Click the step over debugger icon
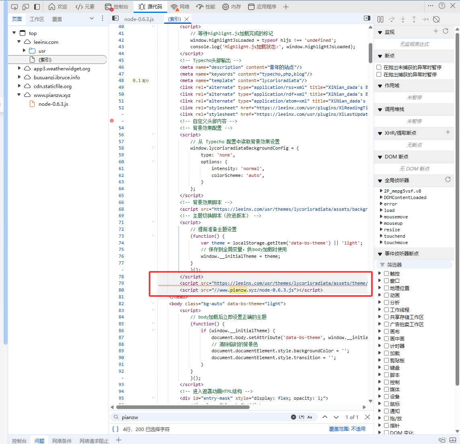This screenshot has height=444, width=460. (392, 19)
